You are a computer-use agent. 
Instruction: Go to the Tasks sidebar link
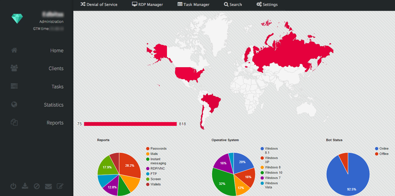[x=57, y=86]
